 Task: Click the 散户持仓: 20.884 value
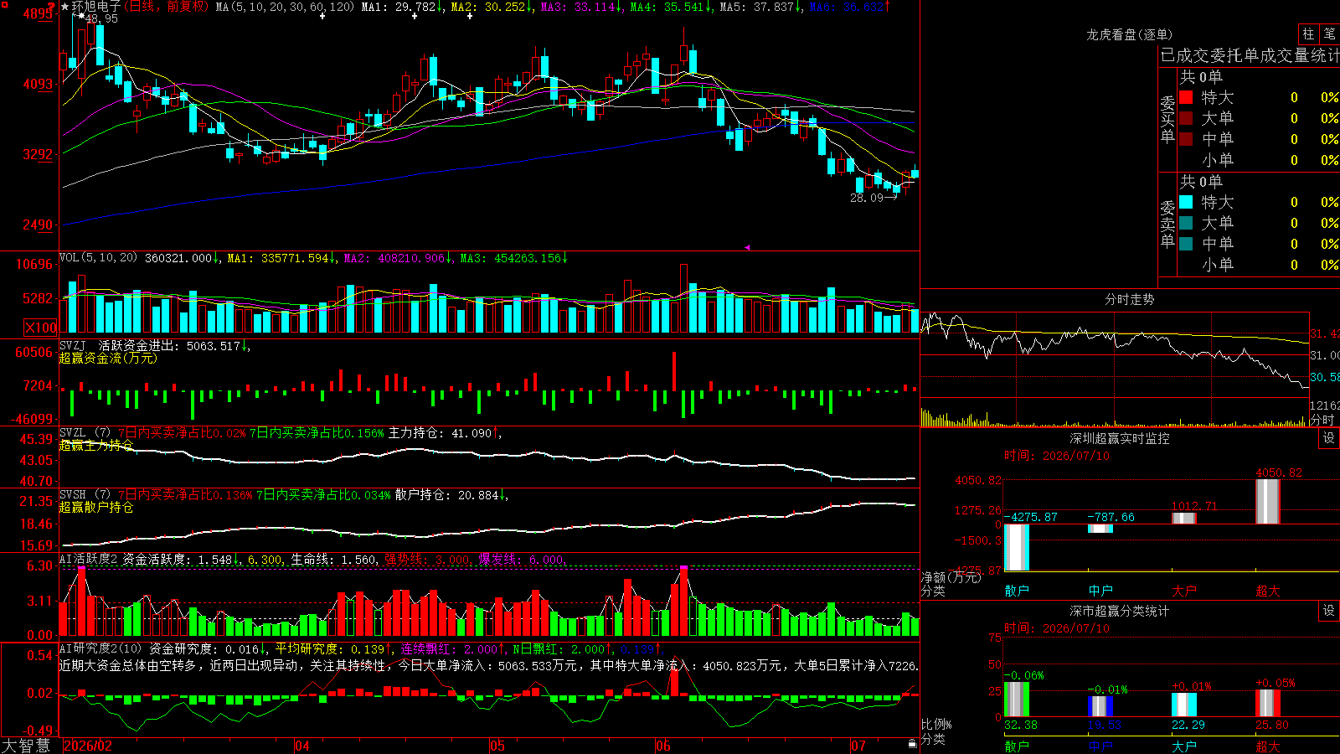point(450,495)
